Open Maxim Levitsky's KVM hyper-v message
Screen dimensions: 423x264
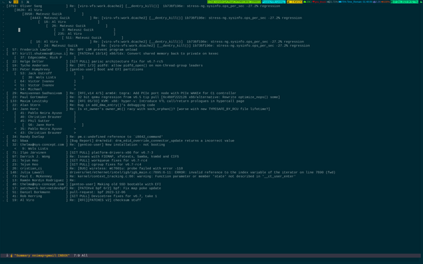125,101
